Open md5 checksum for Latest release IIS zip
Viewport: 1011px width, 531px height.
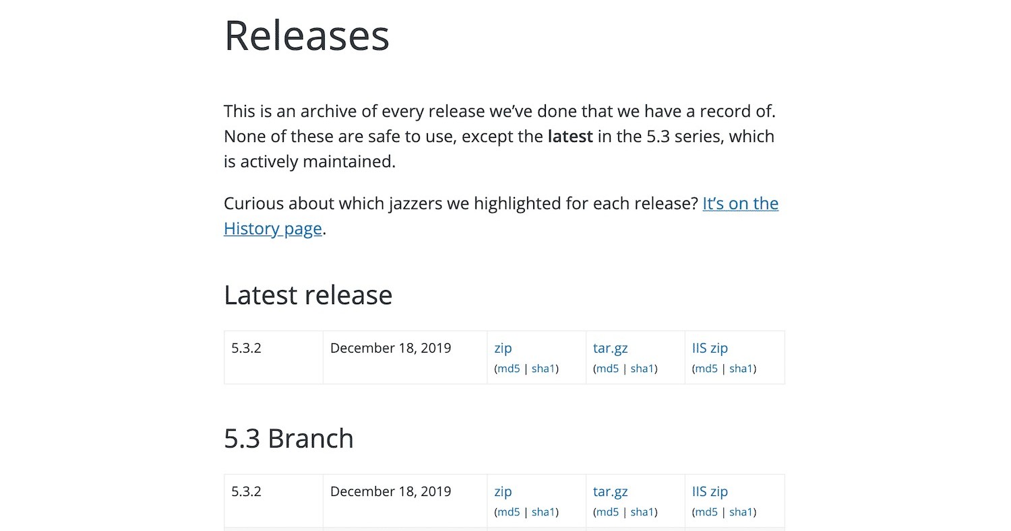pyautogui.click(x=706, y=368)
